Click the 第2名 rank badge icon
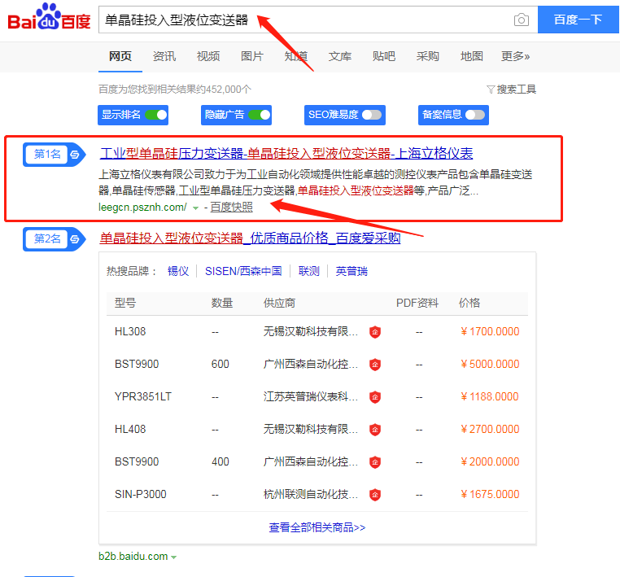 click(x=54, y=239)
